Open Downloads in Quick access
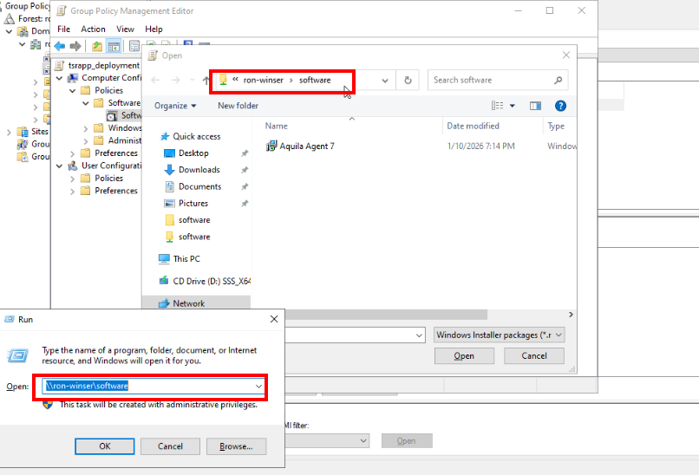The width and height of the screenshot is (699, 475). pos(199,170)
